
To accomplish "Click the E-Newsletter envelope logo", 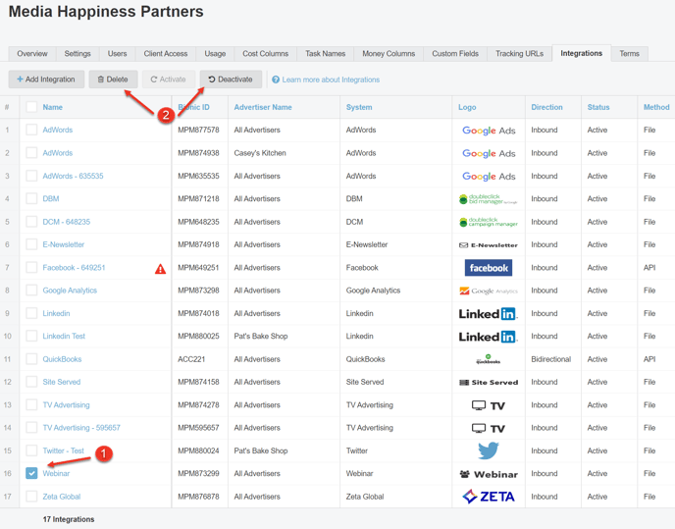I will [489, 245].
